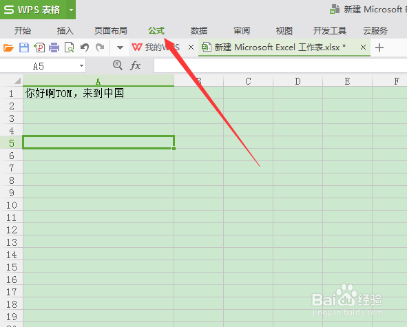Select row 2 header
Image resolution: width=407 pixels, height=327 pixels.
11,105
